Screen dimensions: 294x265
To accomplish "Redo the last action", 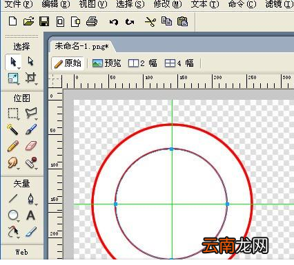I will coord(130,22).
